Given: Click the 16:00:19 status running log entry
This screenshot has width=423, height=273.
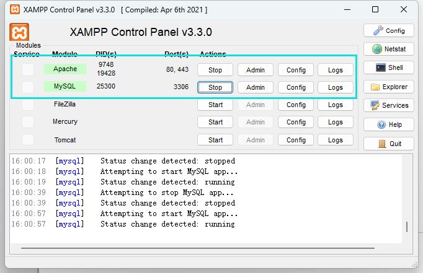Looking at the screenshot, I should point(123,182).
